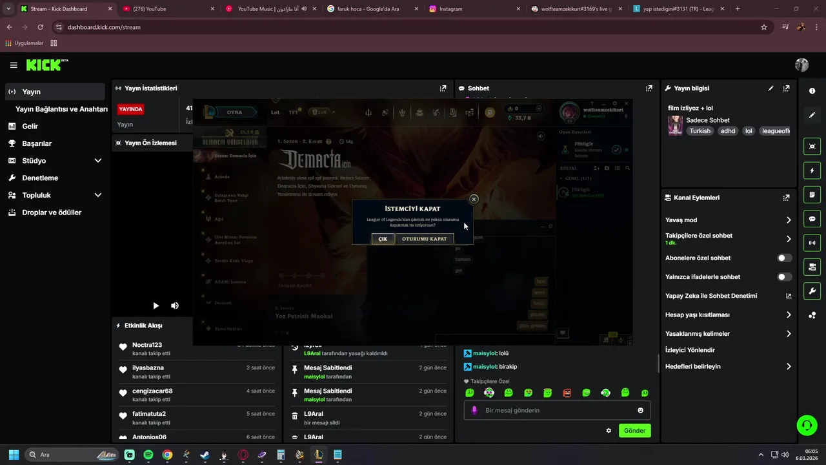Click the broadcast icon in right rail
Viewport: 826px width, 465px height.
click(x=812, y=243)
